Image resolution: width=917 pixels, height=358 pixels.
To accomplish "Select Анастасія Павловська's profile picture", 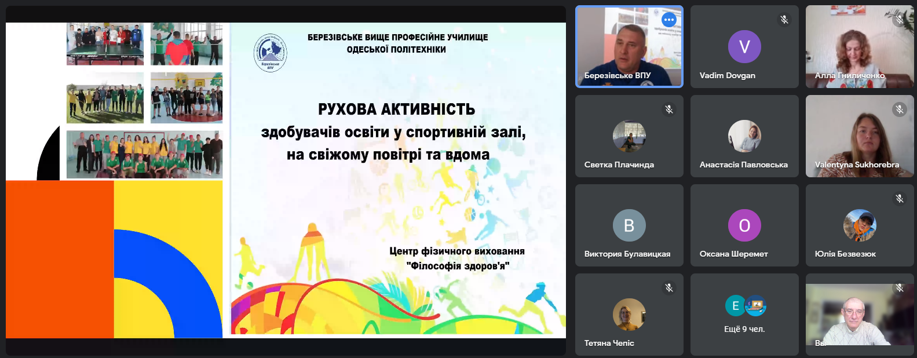I will coord(744,136).
